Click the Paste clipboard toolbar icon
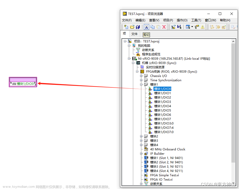The height and width of the screenshot is (189, 239). [158, 27]
